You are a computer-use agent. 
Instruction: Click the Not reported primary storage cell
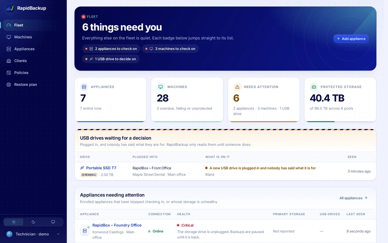point(283,231)
